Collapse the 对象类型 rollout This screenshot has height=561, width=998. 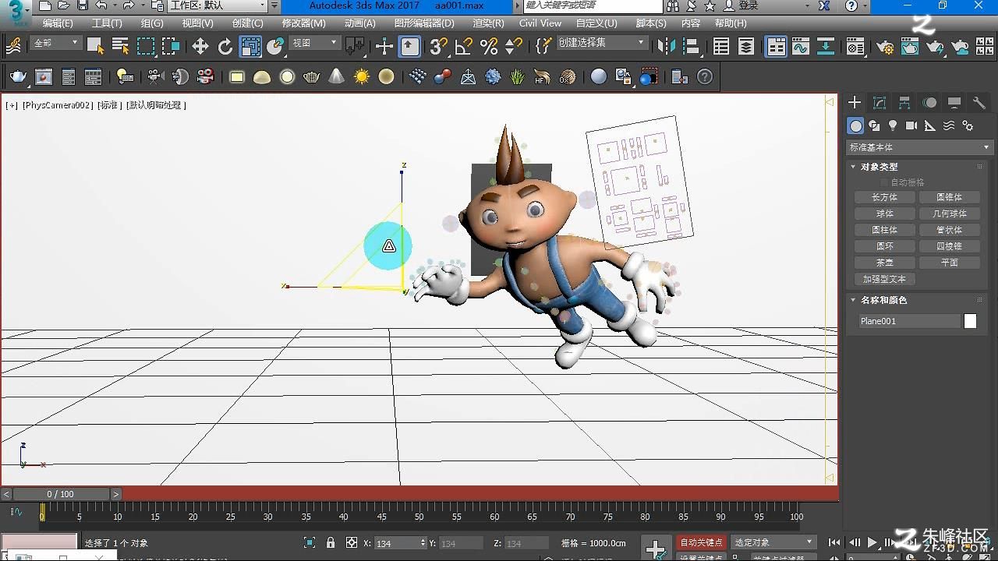[x=879, y=167]
